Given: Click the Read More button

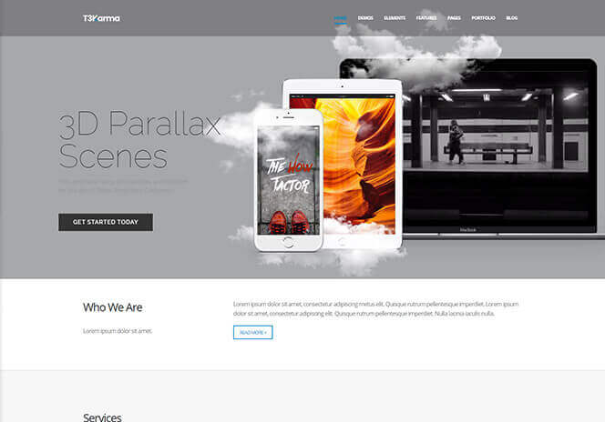Looking at the screenshot, I should [x=252, y=333].
